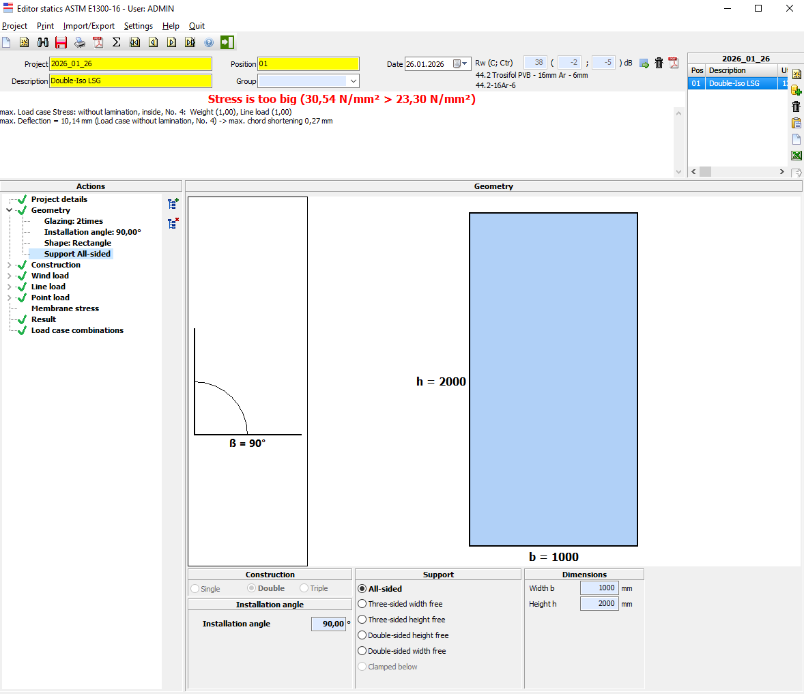Choose the All-sided support option

362,588
